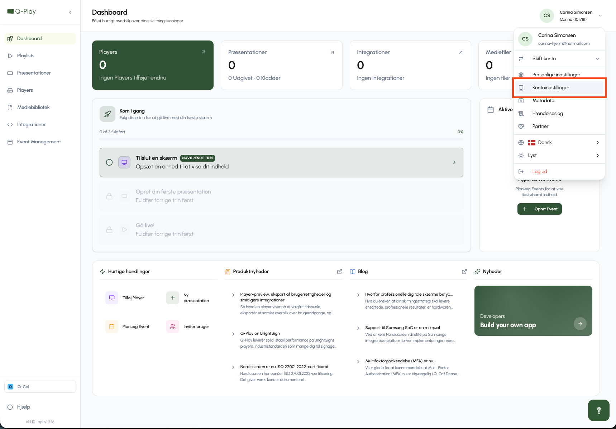Expand the Skift konto chevron
Image resolution: width=616 pixels, height=429 pixels.
(598, 59)
